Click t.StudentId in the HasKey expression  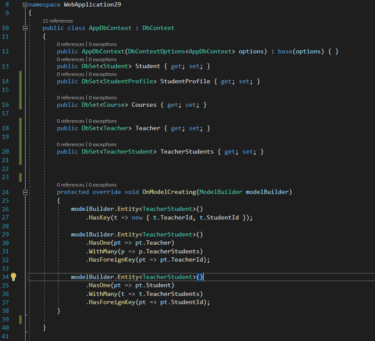point(219,218)
